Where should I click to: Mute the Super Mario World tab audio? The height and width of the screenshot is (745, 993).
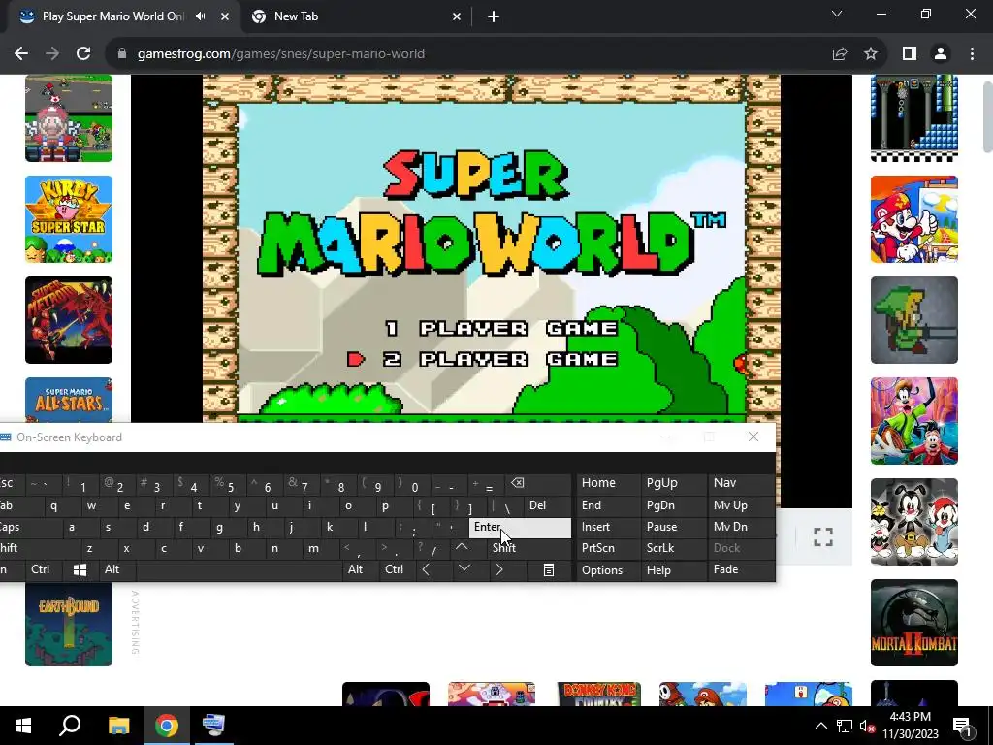[x=200, y=16]
